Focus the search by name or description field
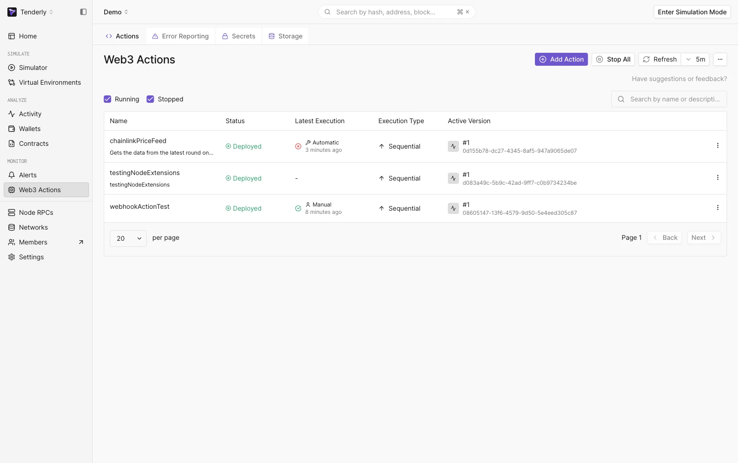The width and height of the screenshot is (741, 463). coord(669,99)
